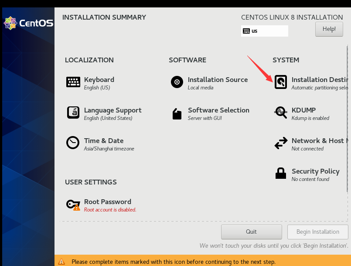This screenshot has height=266, width=351.
Task: Click 'Server with GUI' text
Action: (205, 118)
